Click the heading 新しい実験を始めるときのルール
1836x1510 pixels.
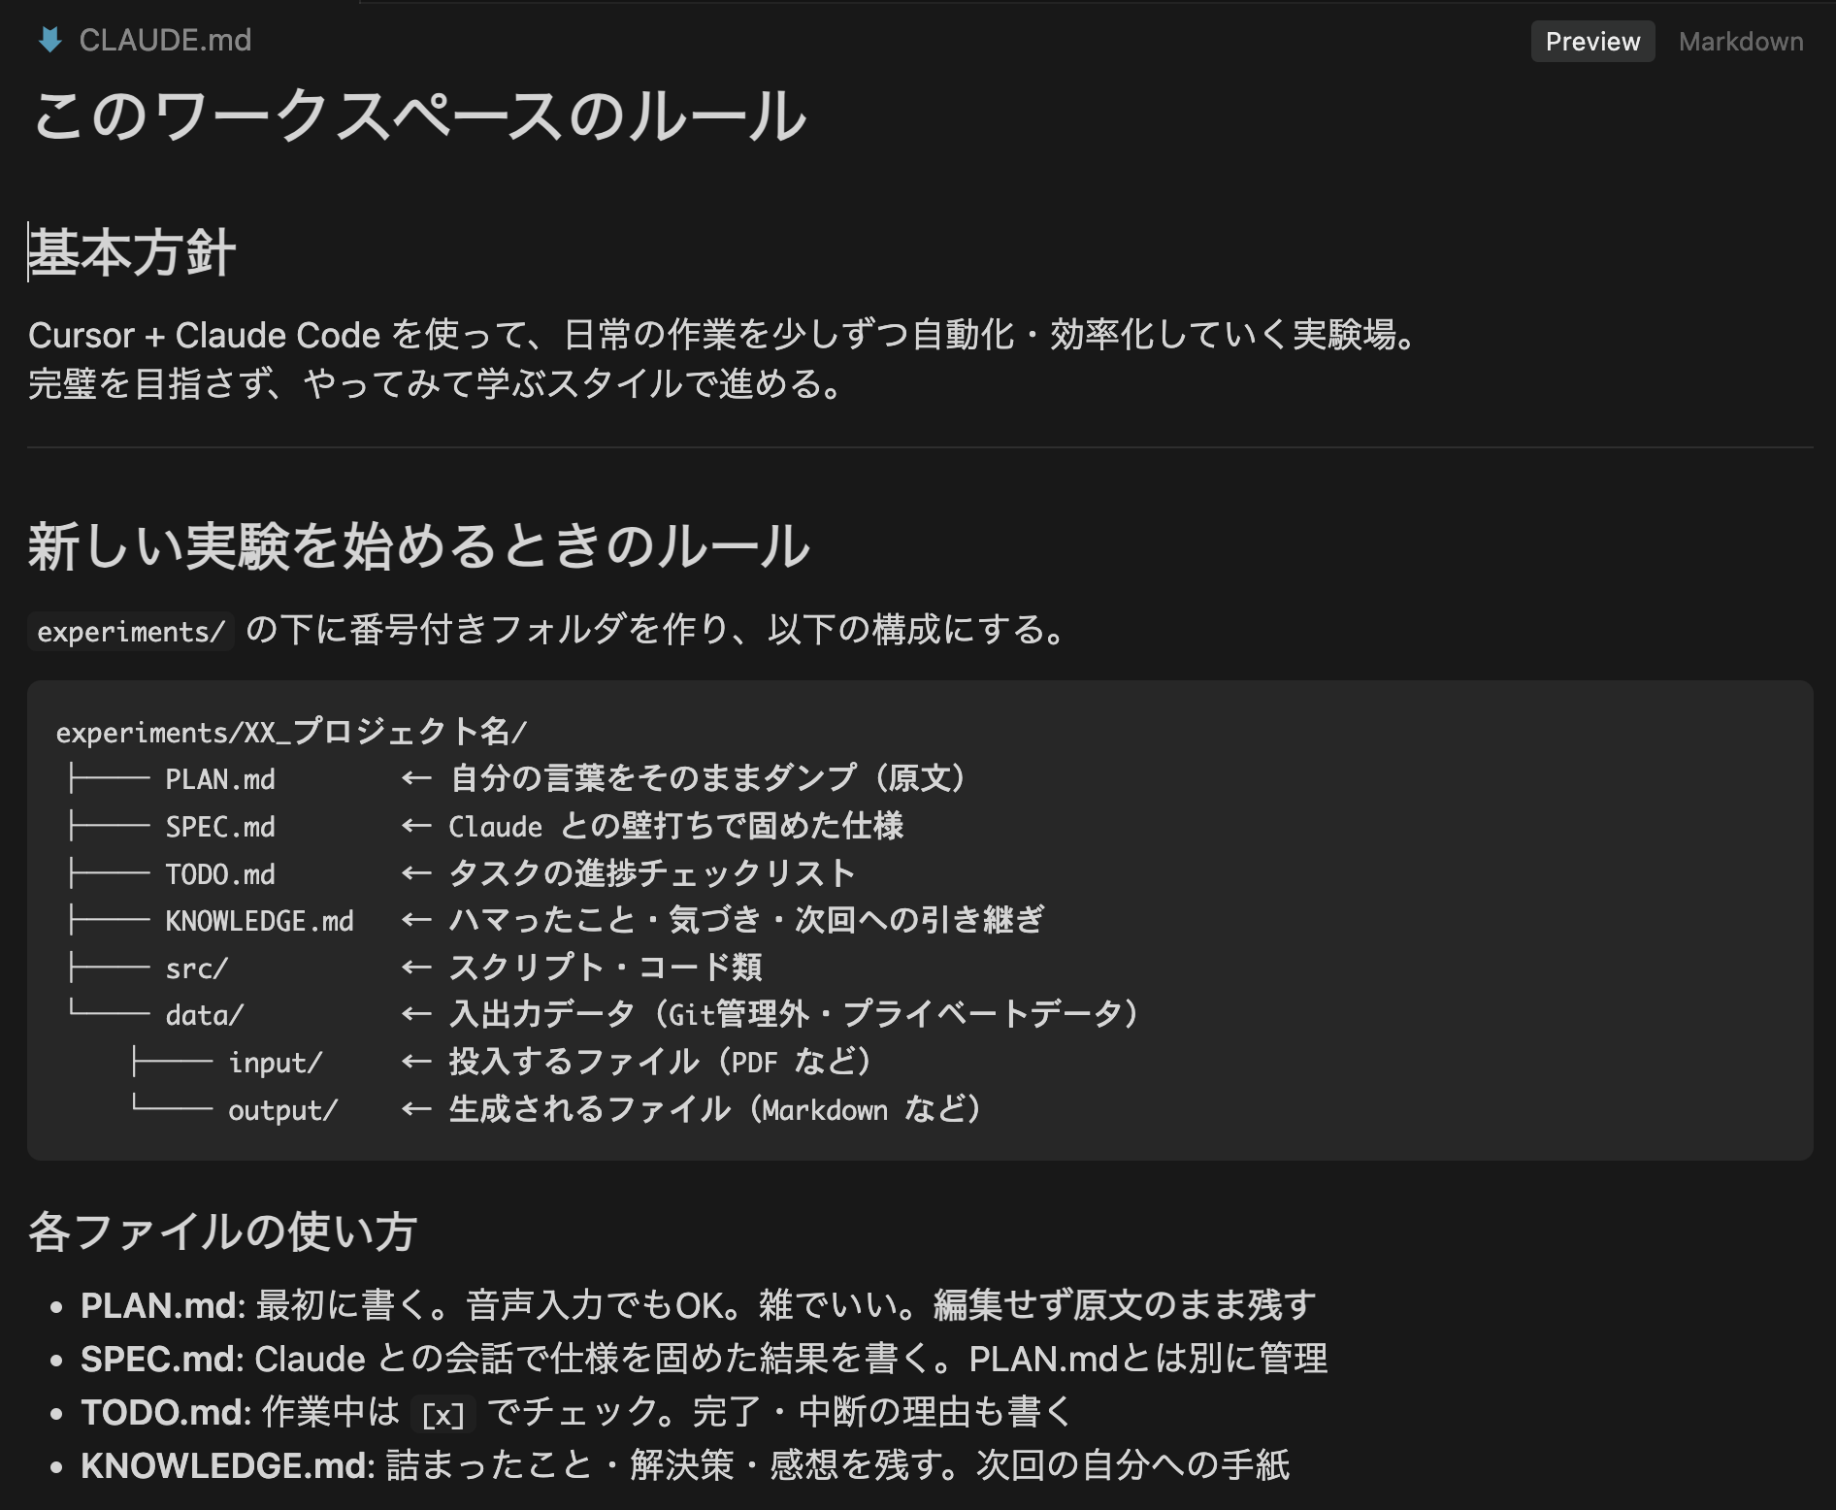coord(418,546)
